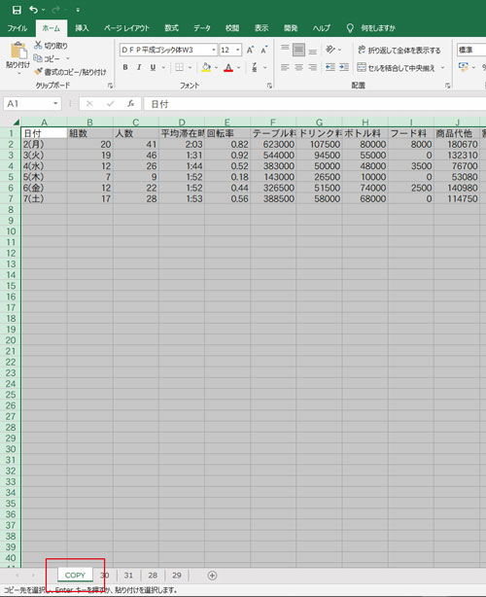Click the Save icon in quick access toolbar

[17, 10]
